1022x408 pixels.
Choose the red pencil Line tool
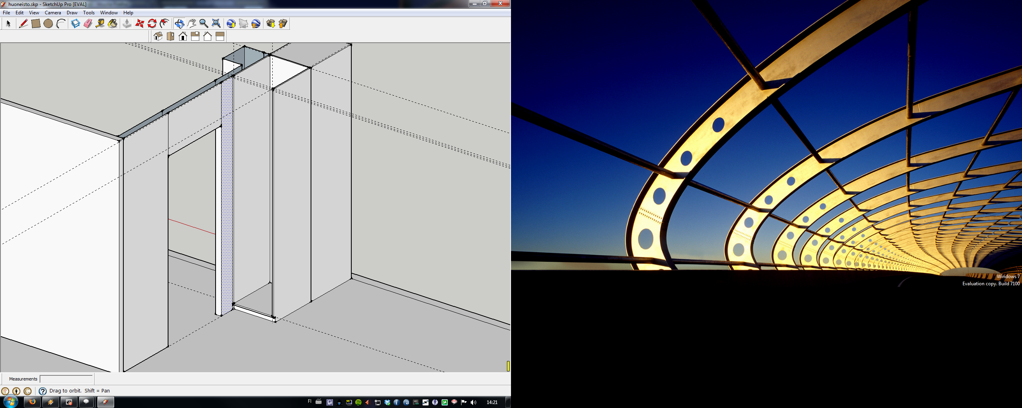[24, 24]
